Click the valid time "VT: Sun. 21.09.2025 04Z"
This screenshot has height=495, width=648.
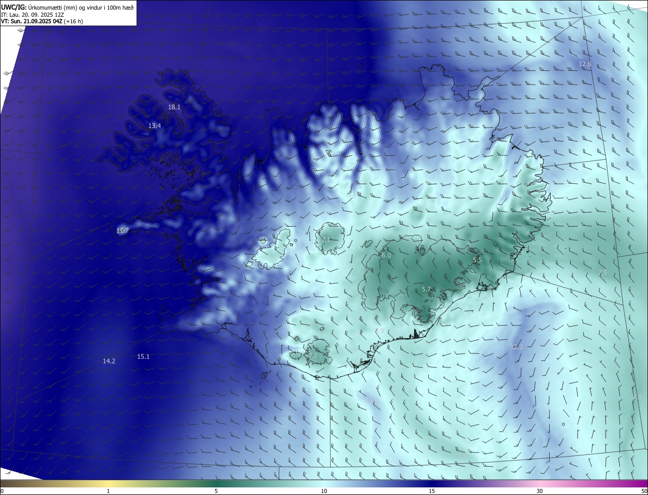pos(32,21)
